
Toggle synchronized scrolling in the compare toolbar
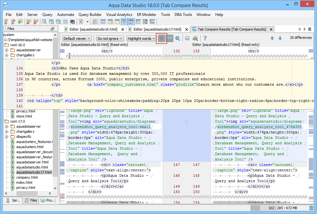click(170, 39)
